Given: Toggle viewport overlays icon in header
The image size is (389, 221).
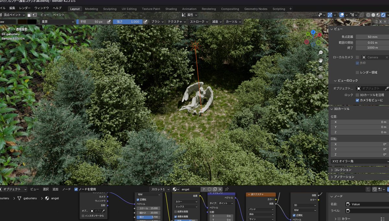Looking at the screenshot, I should click(342, 15).
